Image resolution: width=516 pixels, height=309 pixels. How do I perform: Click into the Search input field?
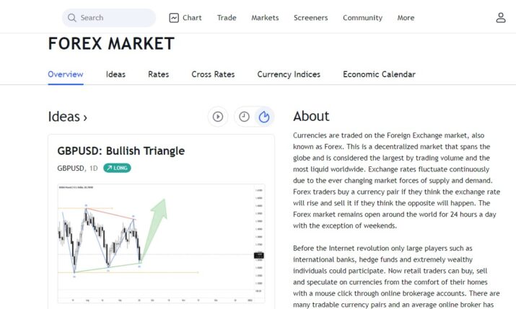pos(109,18)
